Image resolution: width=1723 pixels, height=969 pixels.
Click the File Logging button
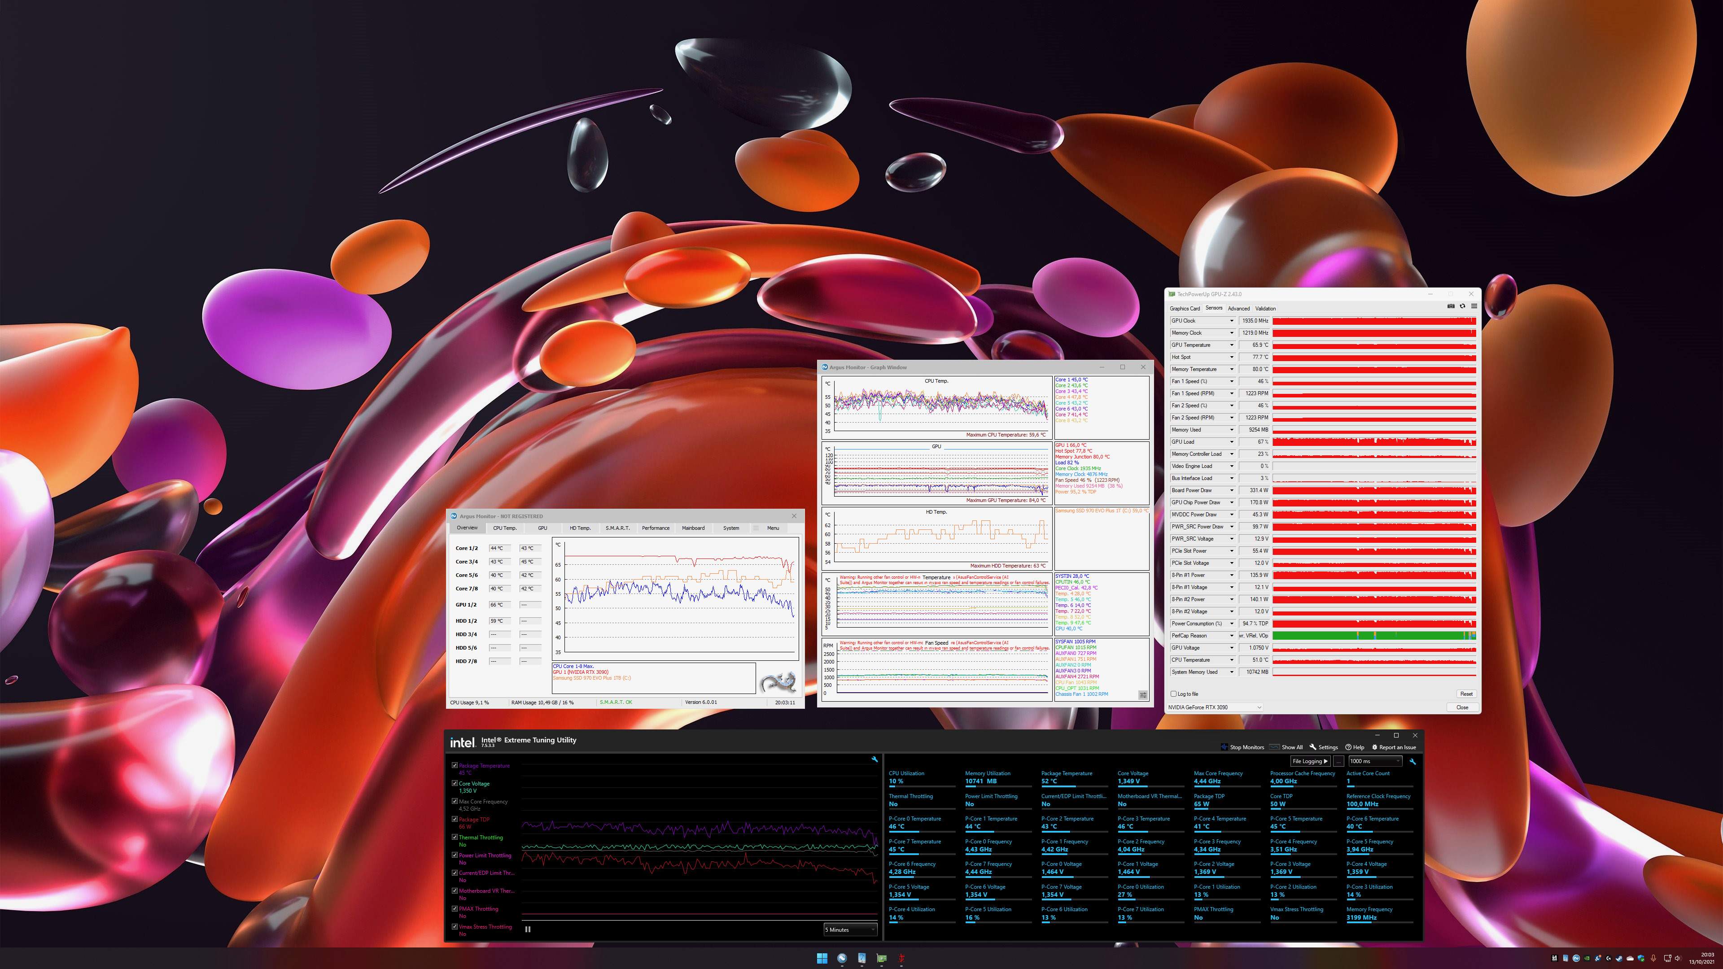click(x=1310, y=761)
